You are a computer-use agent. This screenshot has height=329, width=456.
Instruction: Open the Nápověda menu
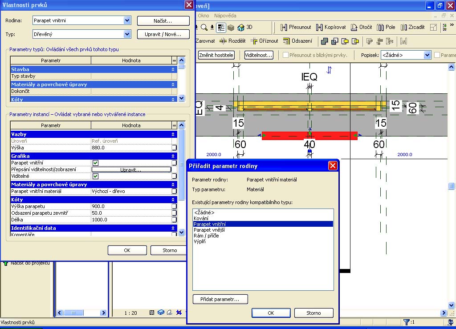[x=225, y=16]
